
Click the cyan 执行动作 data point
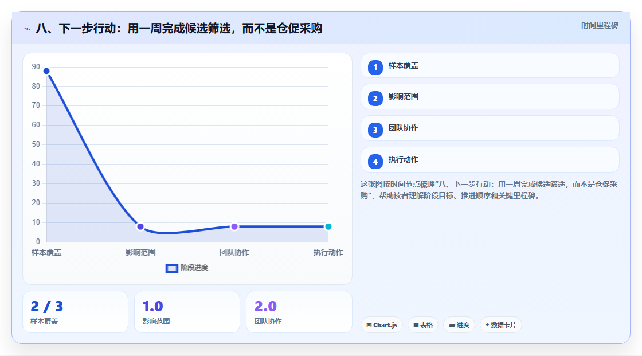(328, 226)
